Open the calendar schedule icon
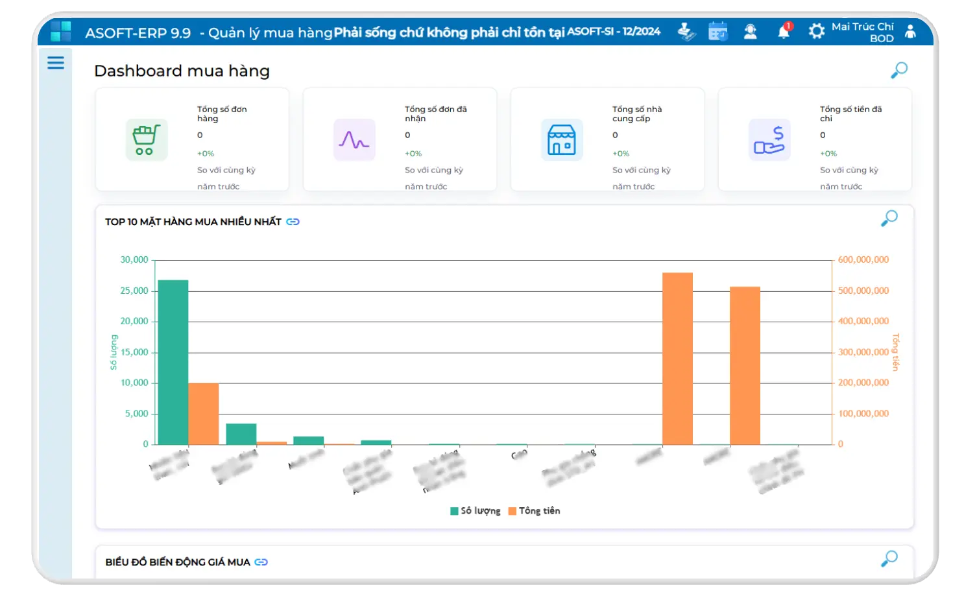This screenshot has width=964, height=596. pyautogui.click(x=717, y=31)
